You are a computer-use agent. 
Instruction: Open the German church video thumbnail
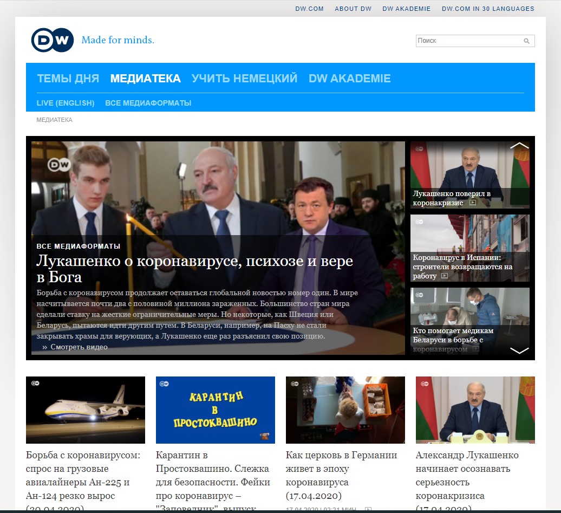pyautogui.click(x=345, y=410)
